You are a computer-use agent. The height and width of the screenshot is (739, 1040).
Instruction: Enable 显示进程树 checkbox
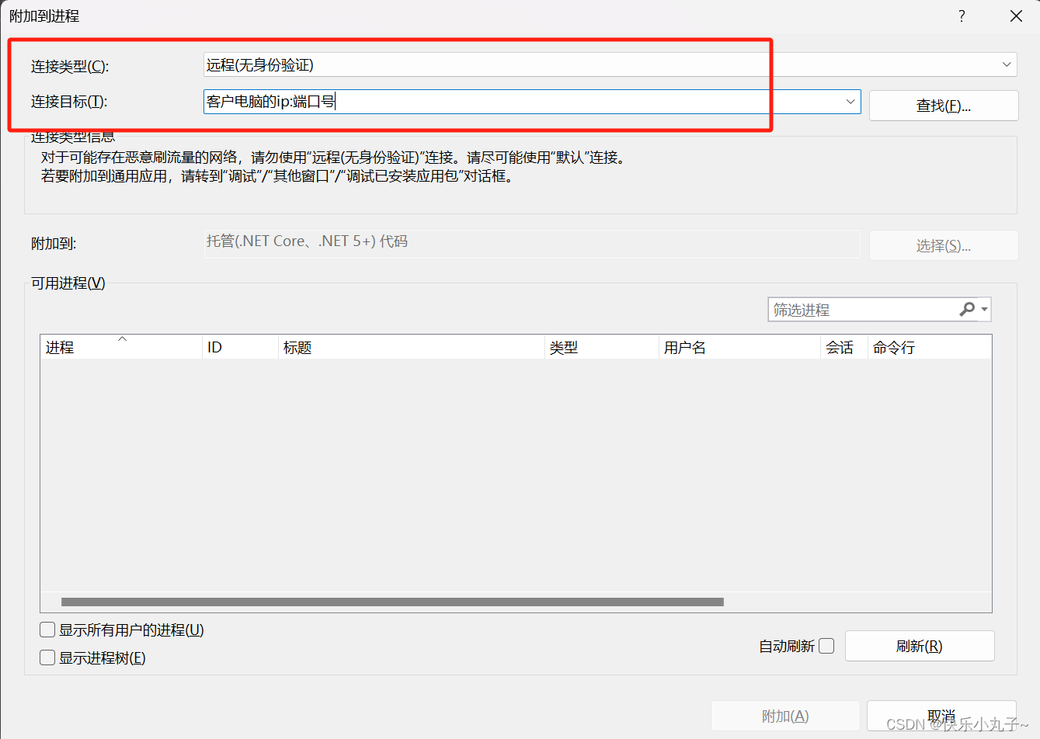pos(47,657)
